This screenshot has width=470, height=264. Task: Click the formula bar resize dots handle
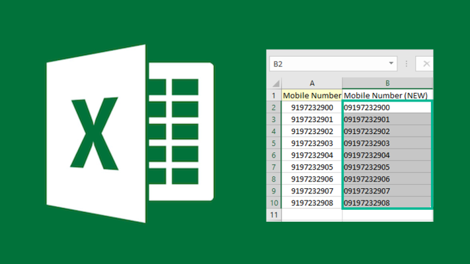click(406, 64)
